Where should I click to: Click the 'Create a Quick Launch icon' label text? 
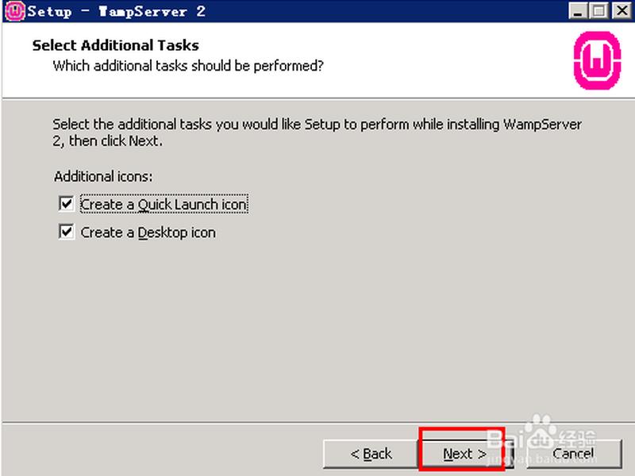pyautogui.click(x=164, y=205)
